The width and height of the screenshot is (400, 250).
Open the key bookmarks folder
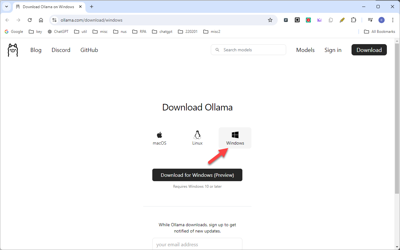pos(35,32)
